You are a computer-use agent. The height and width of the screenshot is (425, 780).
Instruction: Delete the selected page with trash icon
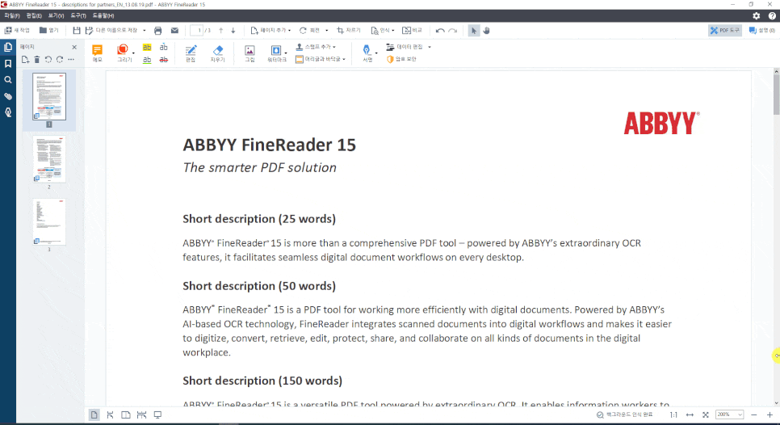click(x=37, y=60)
